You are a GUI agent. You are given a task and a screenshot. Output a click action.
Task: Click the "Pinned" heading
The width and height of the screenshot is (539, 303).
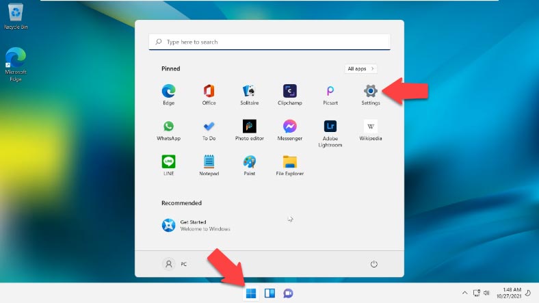[171, 68]
